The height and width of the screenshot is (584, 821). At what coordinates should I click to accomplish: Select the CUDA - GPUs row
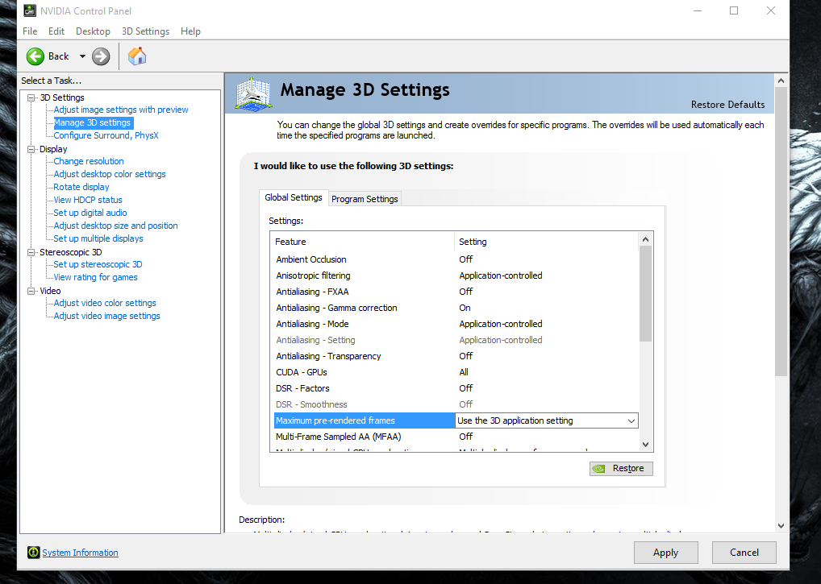click(x=456, y=372)
